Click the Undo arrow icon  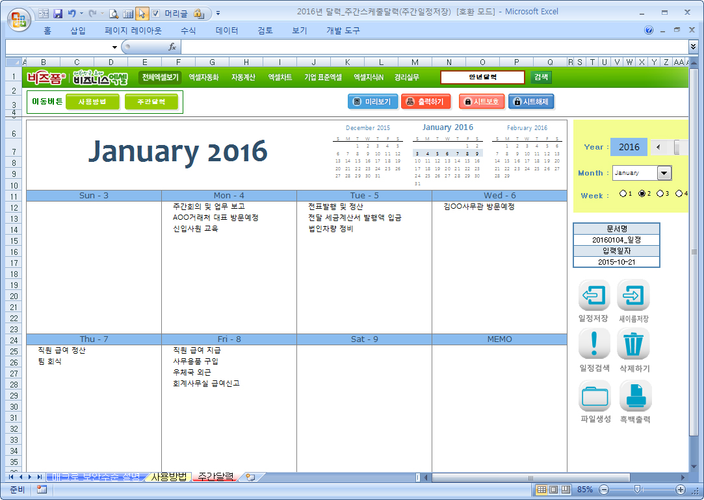point(72,14)
